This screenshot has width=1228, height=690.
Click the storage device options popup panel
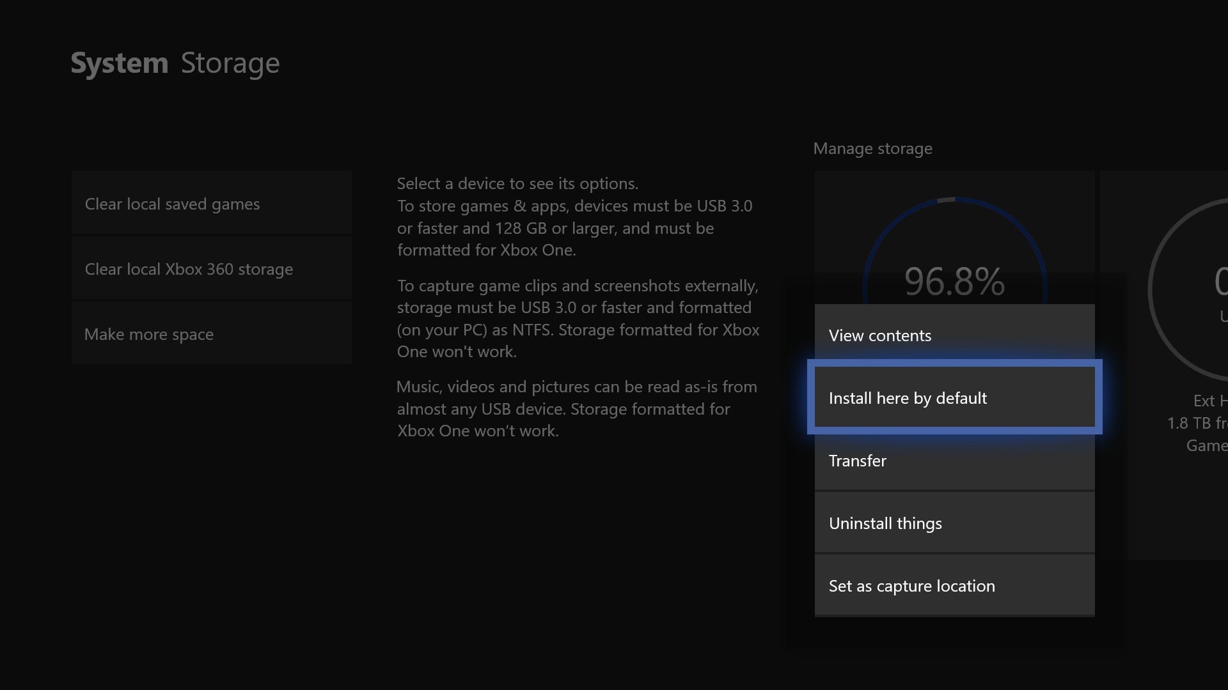(x=953, y=460)
